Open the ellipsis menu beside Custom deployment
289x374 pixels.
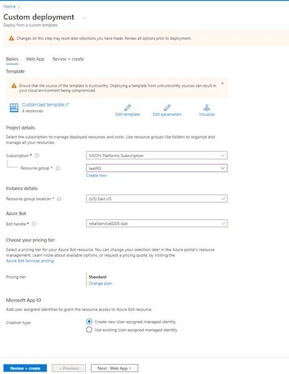[x=84, y=17]
